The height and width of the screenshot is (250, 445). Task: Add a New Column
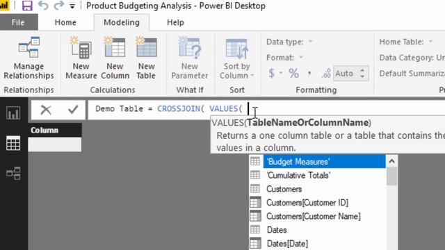115,58
